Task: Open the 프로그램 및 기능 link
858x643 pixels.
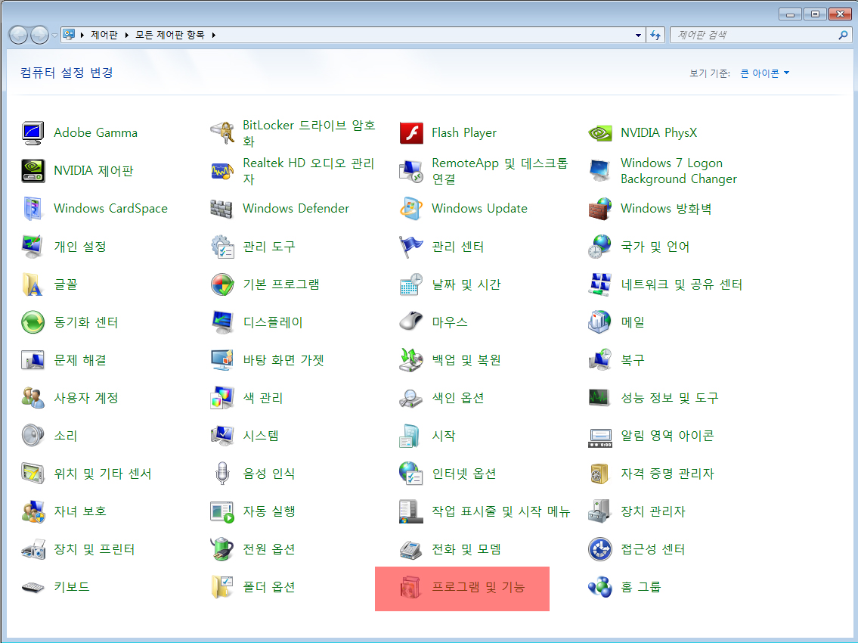Action: 479,587
